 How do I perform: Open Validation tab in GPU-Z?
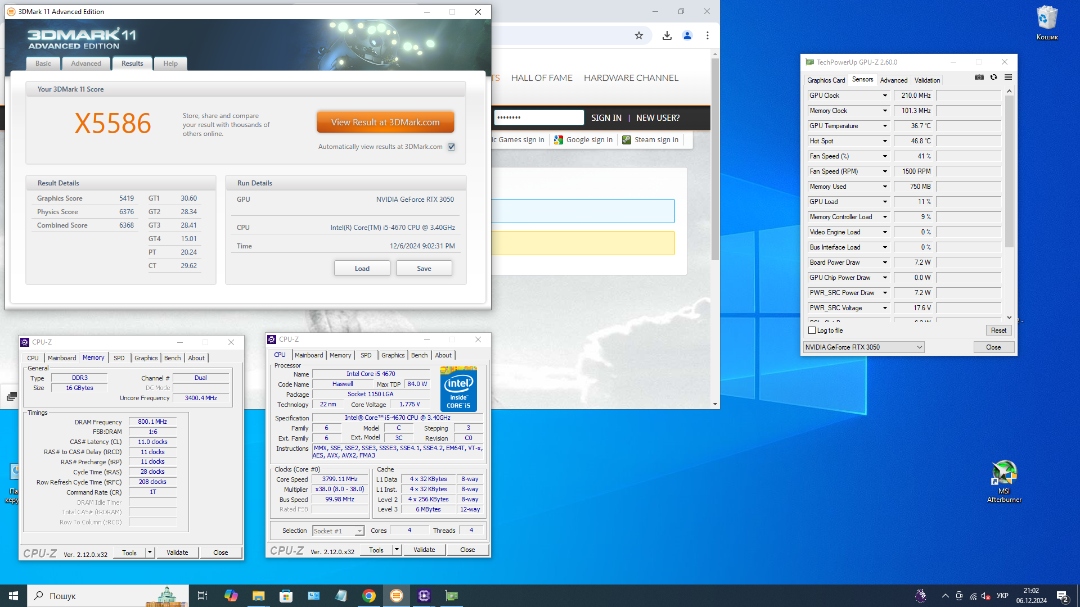tap(927, 80)
